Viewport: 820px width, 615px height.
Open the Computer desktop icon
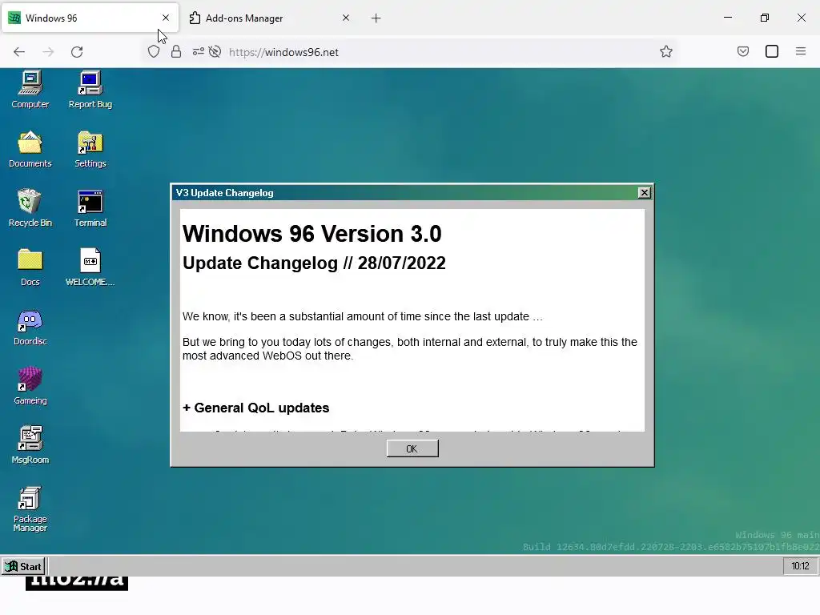30,90
